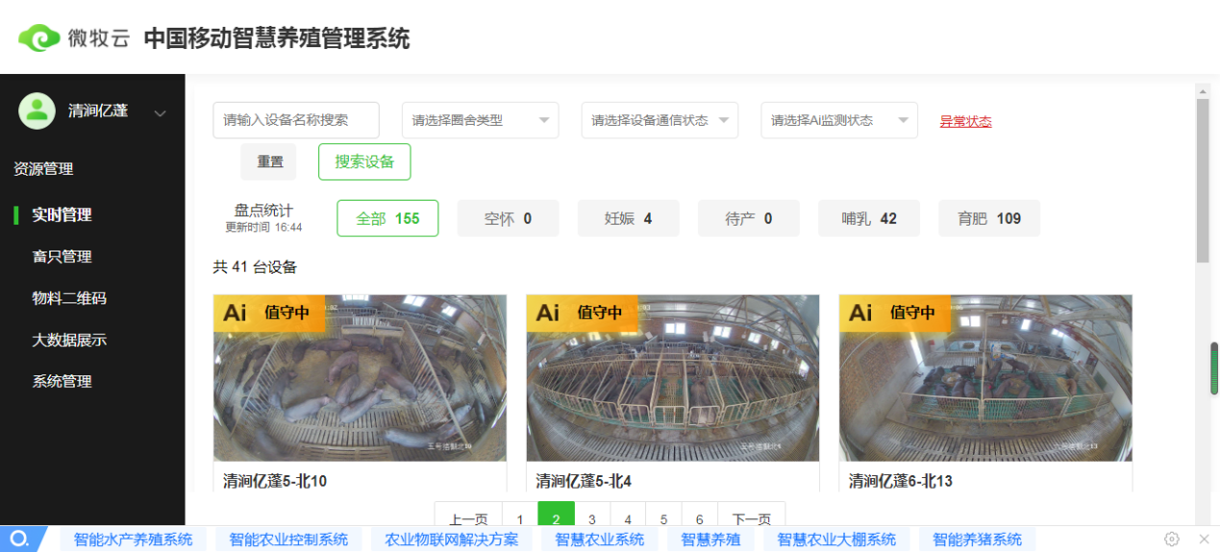Select the 育肥 109 filter
This screenshot has width=1220, height=552.
click(989, 218)
